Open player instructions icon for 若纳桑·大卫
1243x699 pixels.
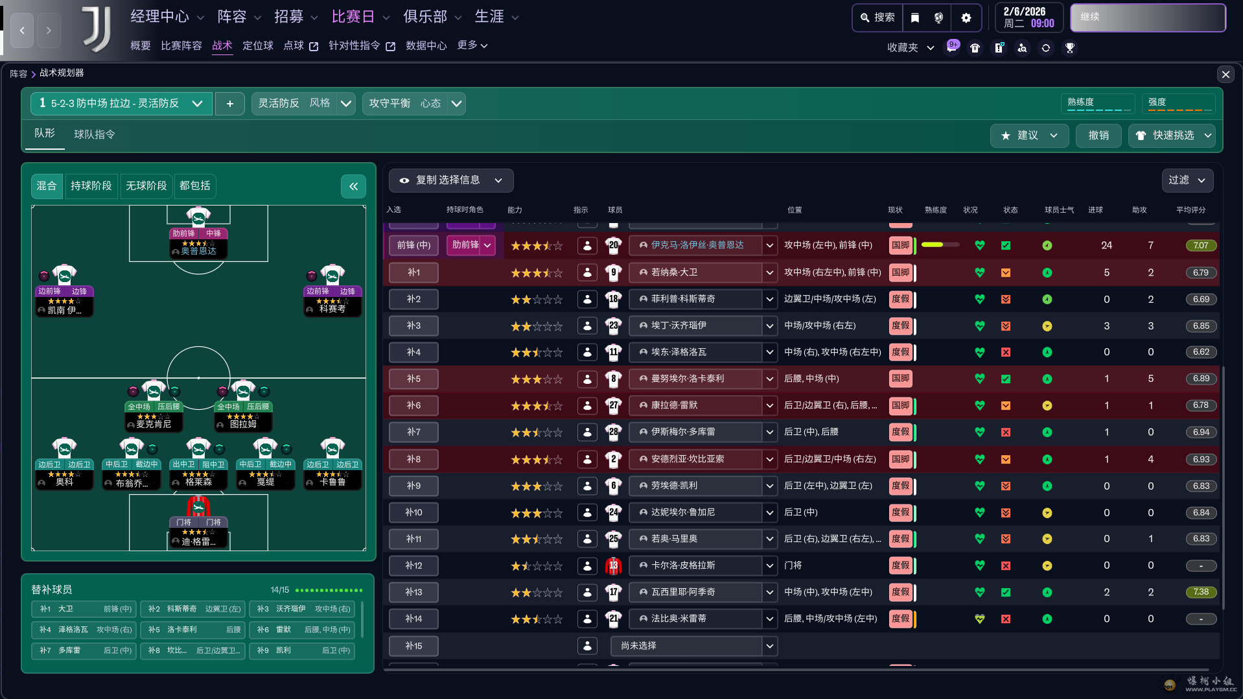click(587, 273)
